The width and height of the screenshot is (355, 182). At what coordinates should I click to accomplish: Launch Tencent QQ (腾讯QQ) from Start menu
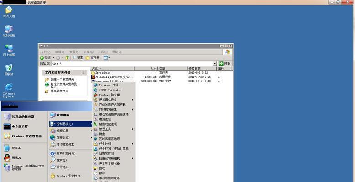16,157
